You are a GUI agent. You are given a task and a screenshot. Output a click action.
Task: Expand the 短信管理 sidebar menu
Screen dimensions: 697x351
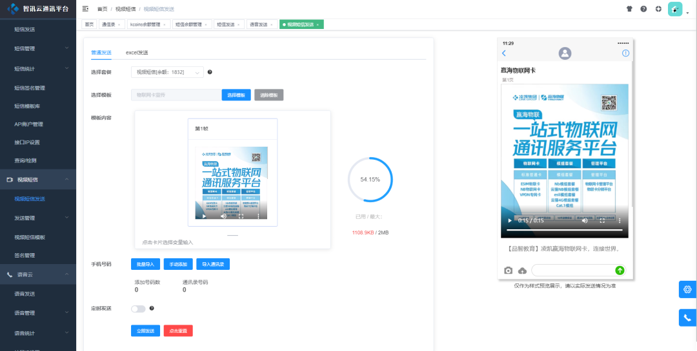coord(38,48)
